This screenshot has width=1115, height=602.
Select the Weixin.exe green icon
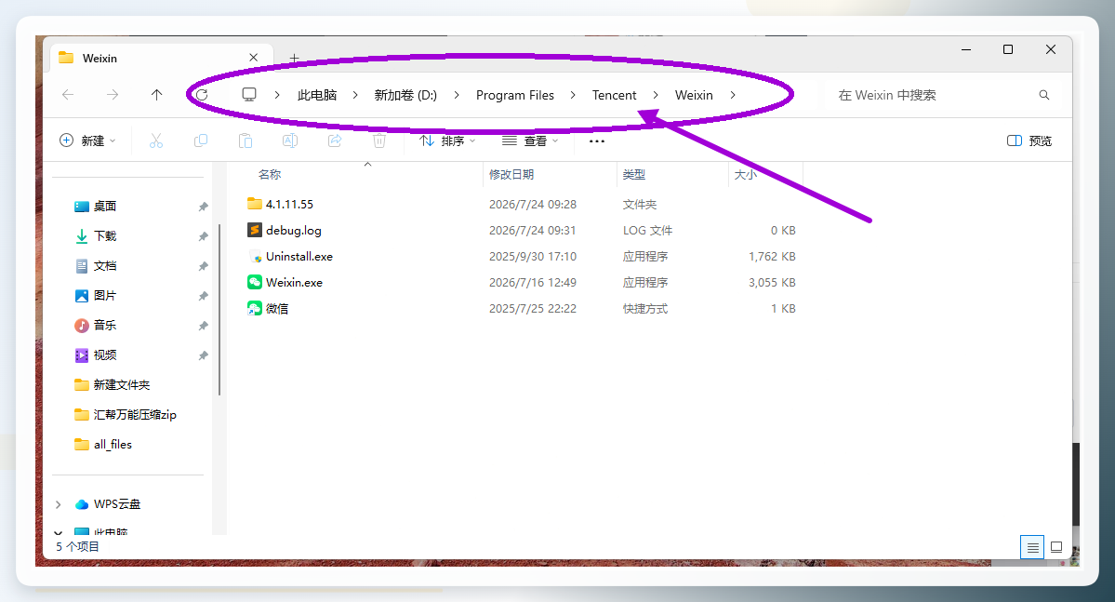coord(255,282)
